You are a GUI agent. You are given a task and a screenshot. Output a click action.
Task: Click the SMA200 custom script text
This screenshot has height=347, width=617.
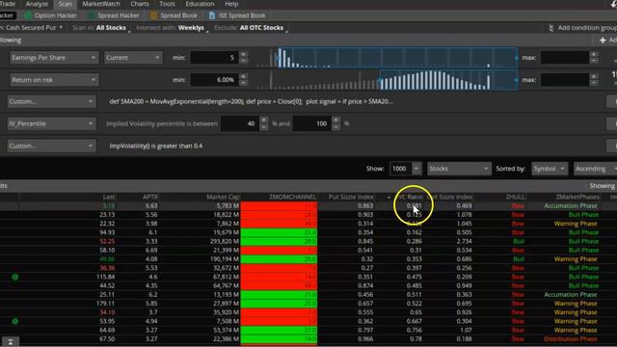pos(251,101)
